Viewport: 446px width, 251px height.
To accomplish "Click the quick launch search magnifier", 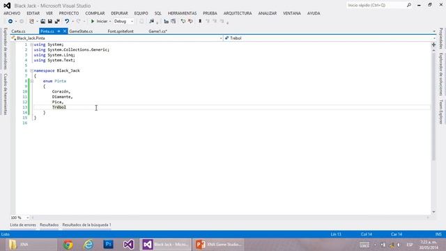I will coord(409,5).
